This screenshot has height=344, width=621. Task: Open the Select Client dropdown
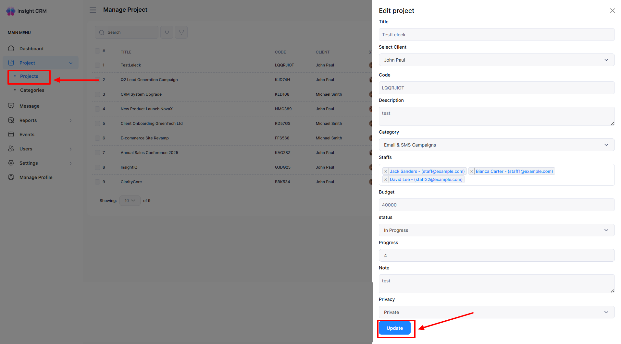pos(496,60)
